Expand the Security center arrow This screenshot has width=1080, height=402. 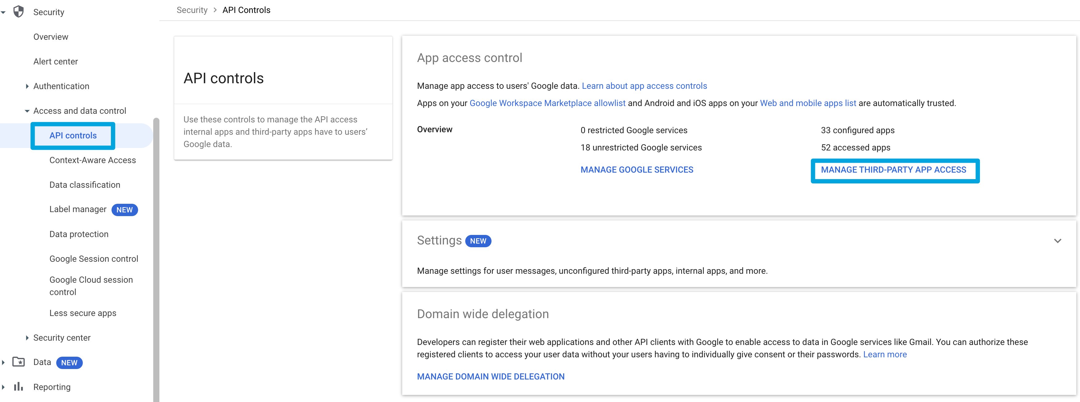click(27, 338)
